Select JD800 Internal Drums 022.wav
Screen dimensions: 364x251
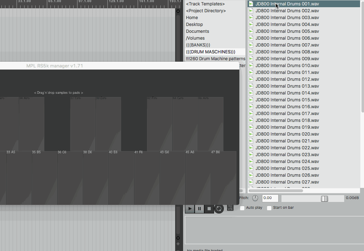click(304, 147)
